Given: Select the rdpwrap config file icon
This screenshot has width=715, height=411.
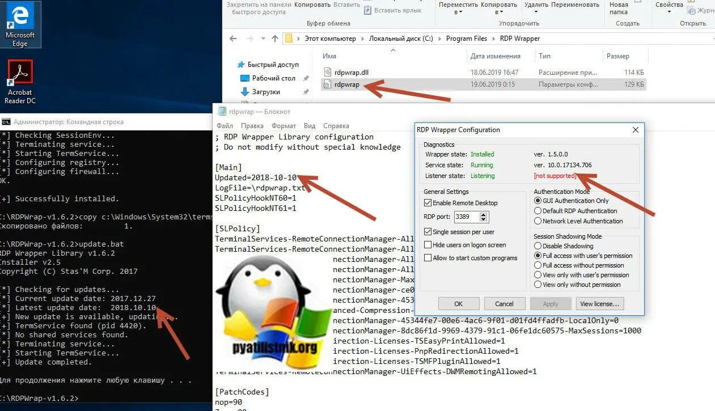Looking at the screenshot, I should coord(328,84).
